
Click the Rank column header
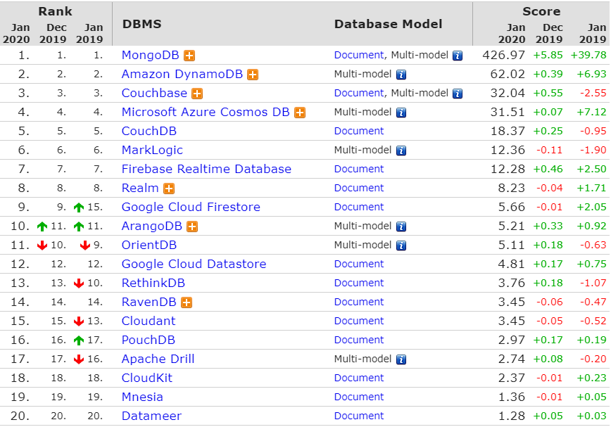(55, 11)
